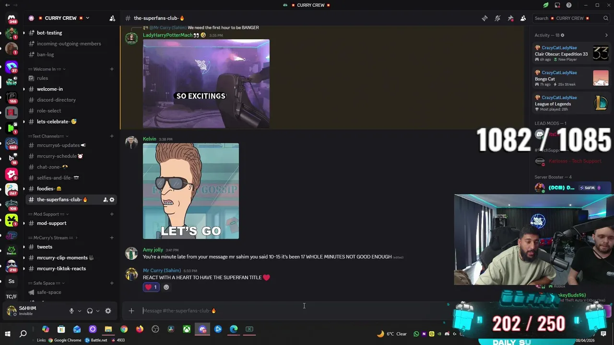This screenshot has width=614, height=345.
Task: Toggle microphone mute
Action: pos(71,311)
